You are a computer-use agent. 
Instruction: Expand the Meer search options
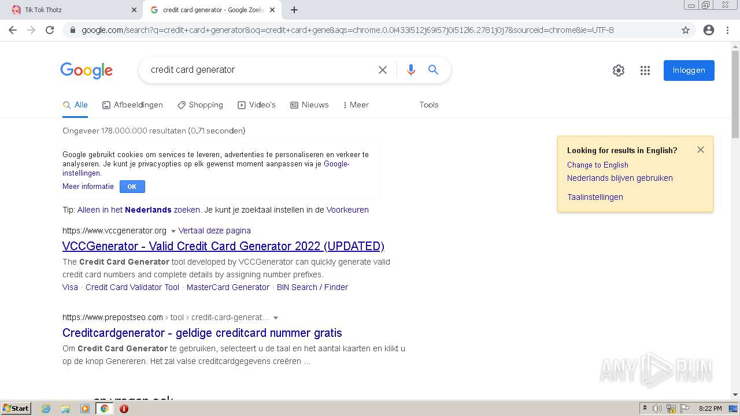356,105
